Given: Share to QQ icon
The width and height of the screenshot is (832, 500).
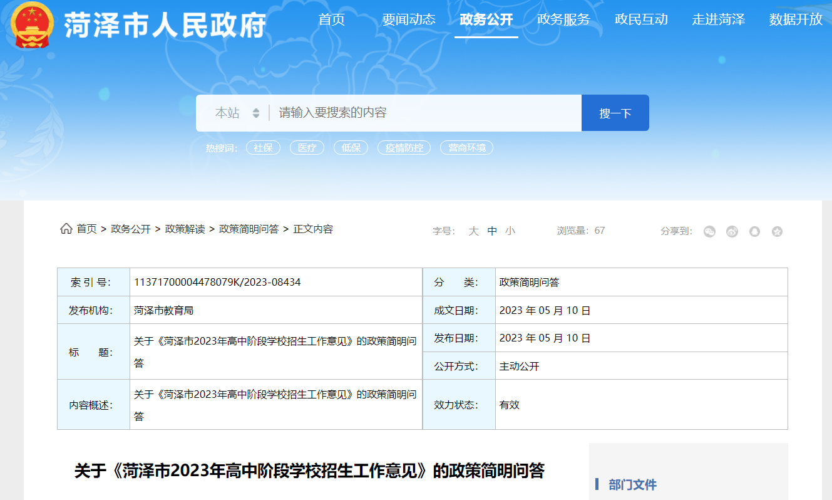Looking at the screenshot, I should (754, 231).
